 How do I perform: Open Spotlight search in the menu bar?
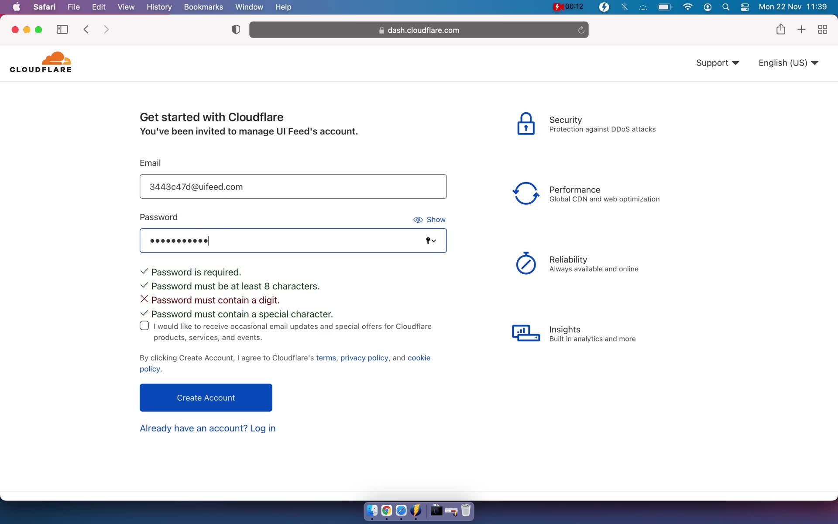(x=726, y=7)
